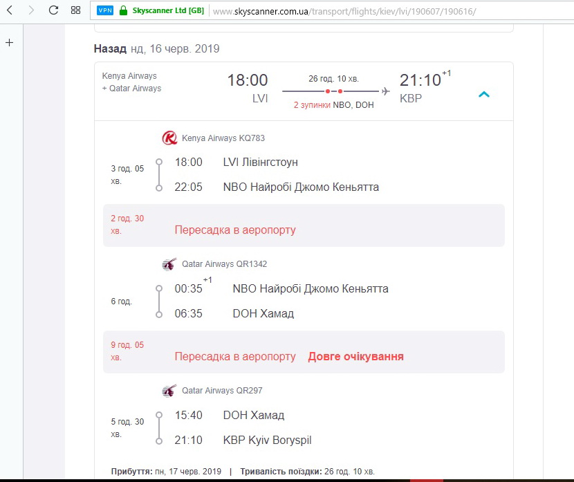Click the 22:05 NBO Найробі arrival row

coord(277,187)
